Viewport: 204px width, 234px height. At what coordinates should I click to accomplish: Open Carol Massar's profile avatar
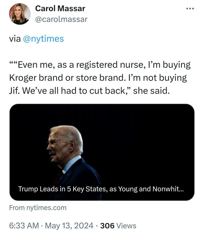(x=20, y=14)
